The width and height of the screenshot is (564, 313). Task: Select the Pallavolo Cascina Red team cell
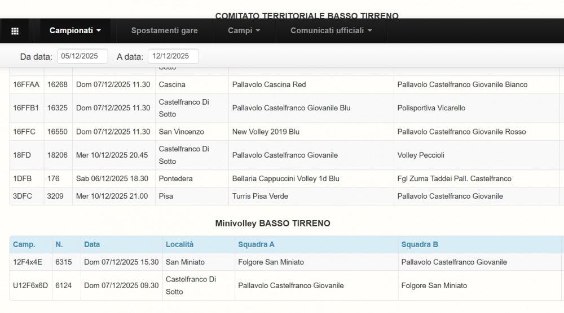[x=269, y=85]
